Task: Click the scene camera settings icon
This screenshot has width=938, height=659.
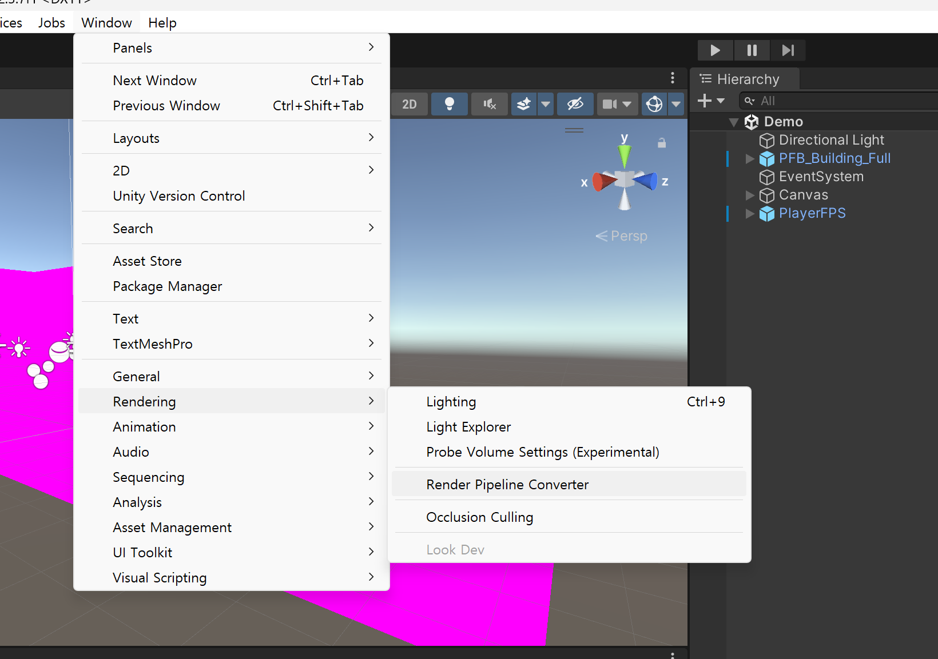Action: pos(610,104)
